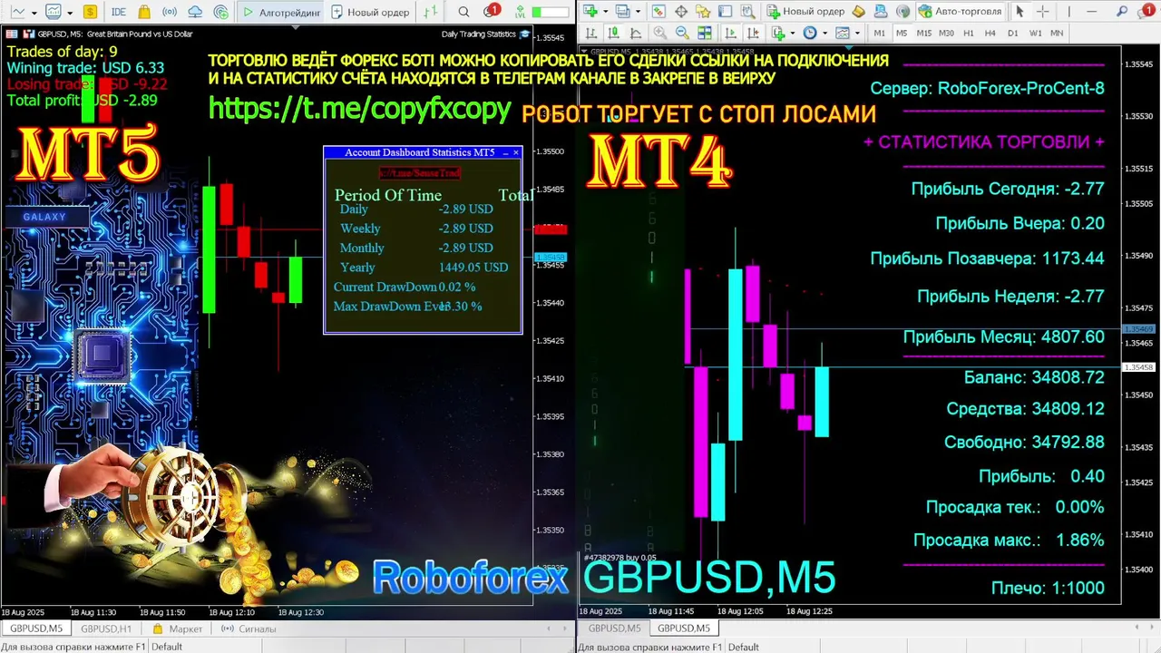Image resolution: width=1161 pixels, height=653 pixels.
Task: Expand the new chart dropdown arrow in MT4
Action: point(606,12)
